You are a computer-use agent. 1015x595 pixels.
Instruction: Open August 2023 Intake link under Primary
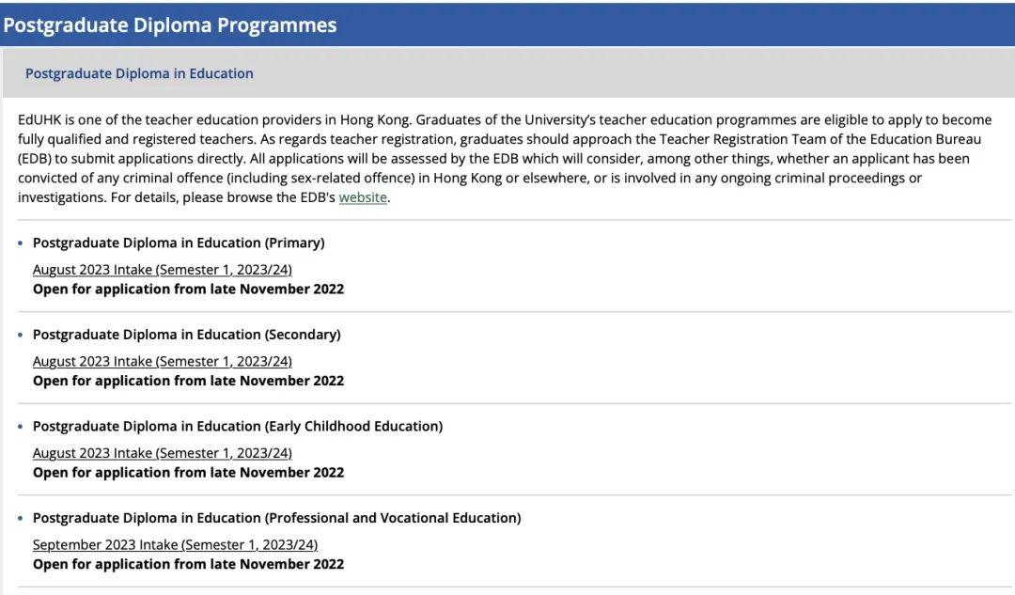163,270
